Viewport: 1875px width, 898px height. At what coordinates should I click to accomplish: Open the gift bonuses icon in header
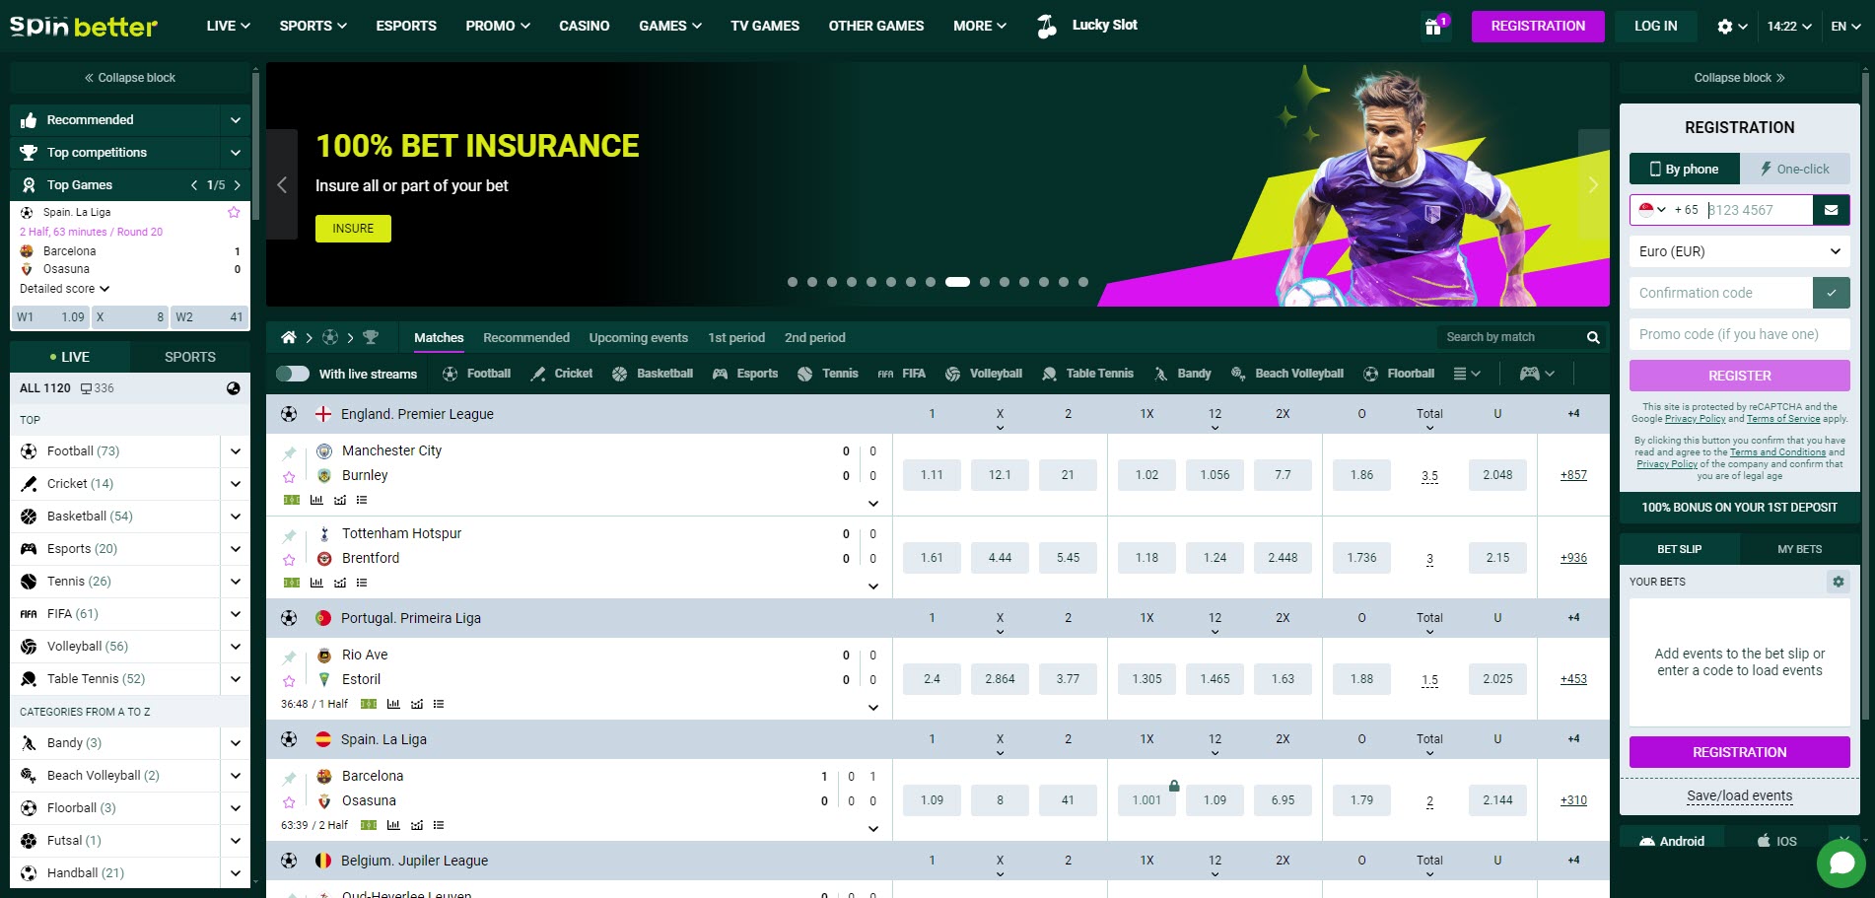[x=1433, y=27]
